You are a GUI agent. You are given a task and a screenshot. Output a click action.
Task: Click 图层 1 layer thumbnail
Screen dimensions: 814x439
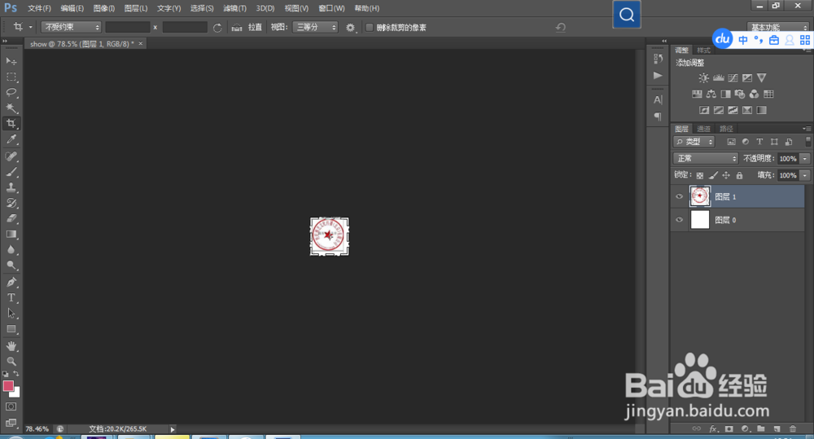(700, 196)
